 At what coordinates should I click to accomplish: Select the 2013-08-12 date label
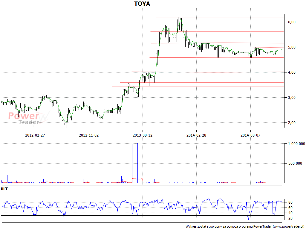[143, 135]
